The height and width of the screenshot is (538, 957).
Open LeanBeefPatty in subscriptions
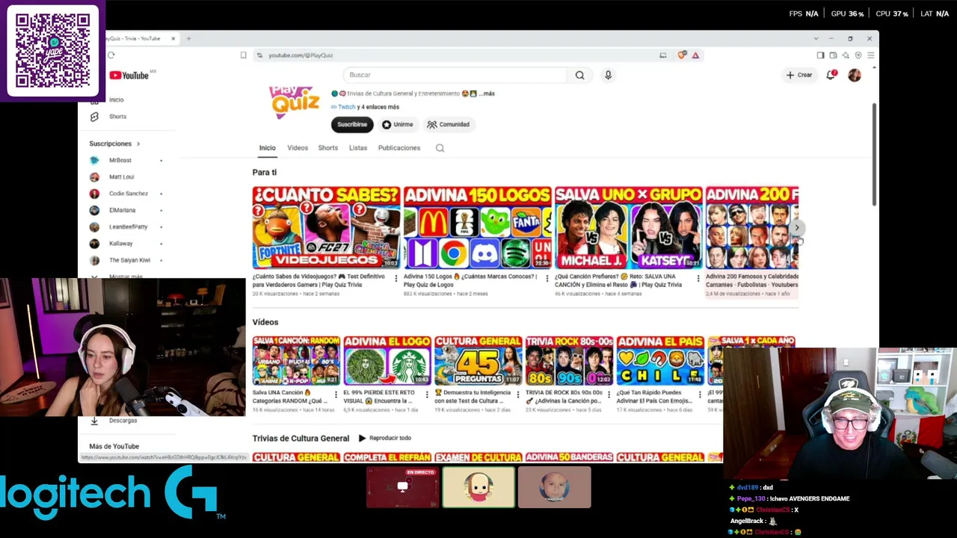tap(128, 227)
